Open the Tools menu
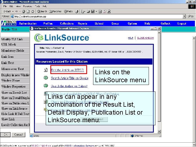Viewport: 196px width, 147px height. [37, 6]
